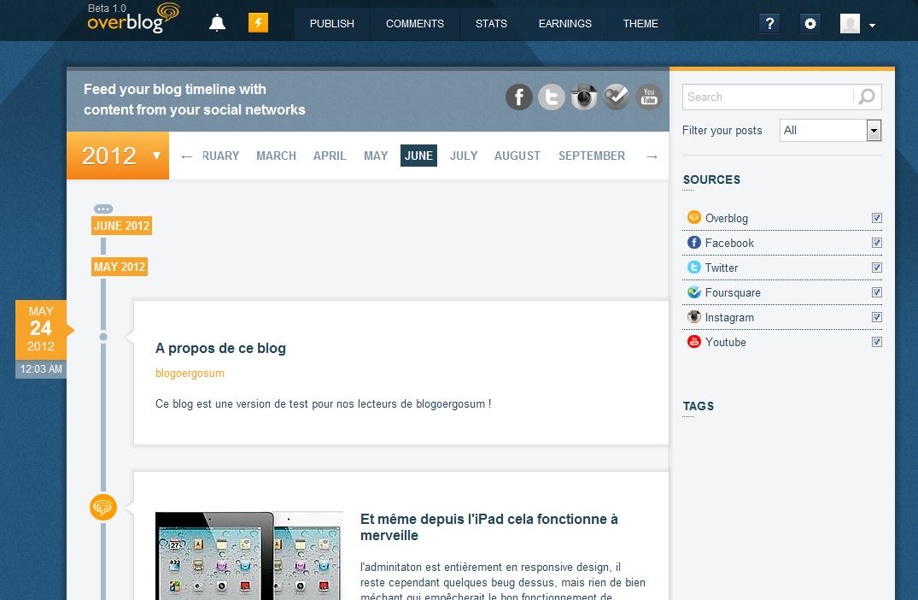Screen dimensions: 918x600
Task: Jump to MAY 2012 timeline marker
Action: [120, 267]
